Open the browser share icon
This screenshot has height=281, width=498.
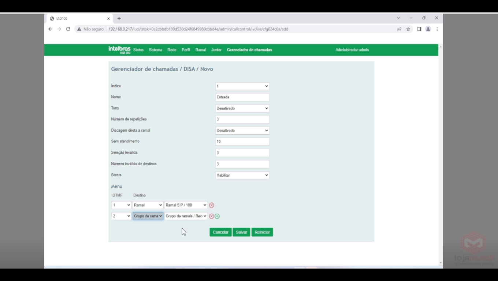pyautogui.click(x=399, y=29)
